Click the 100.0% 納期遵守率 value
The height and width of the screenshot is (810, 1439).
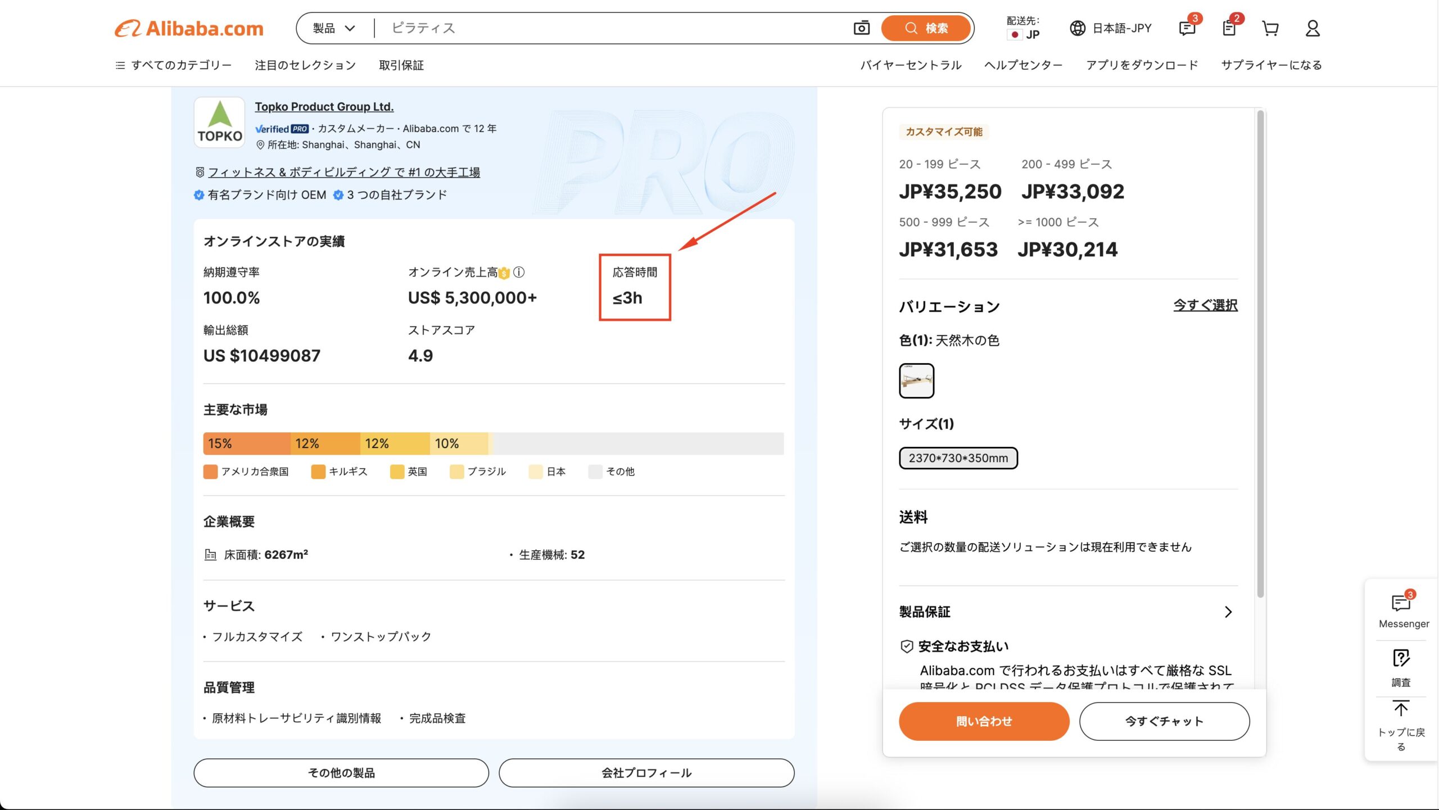pos(232,298)
